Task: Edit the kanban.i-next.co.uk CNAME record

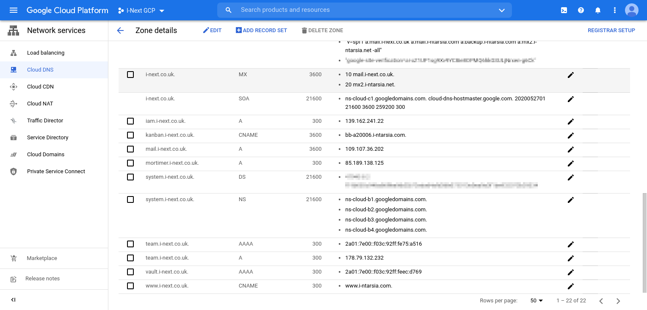Action: coord(571,136)
